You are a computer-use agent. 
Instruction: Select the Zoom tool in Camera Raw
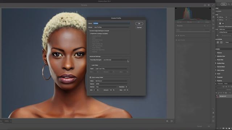tap(213, 109)
